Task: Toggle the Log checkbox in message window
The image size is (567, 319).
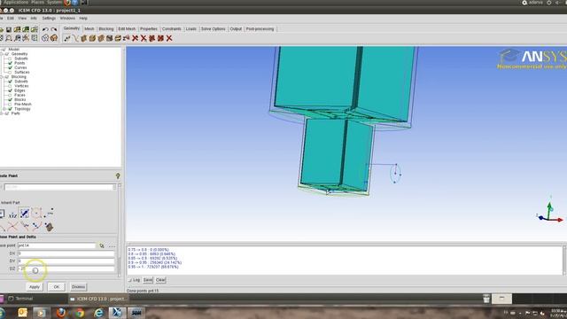Action: [x=130, y=280]
